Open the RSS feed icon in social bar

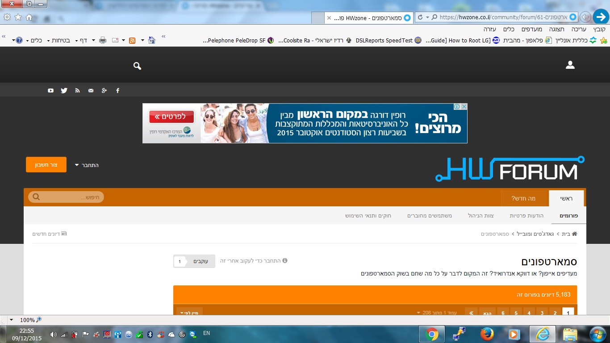tap(77, 90)
